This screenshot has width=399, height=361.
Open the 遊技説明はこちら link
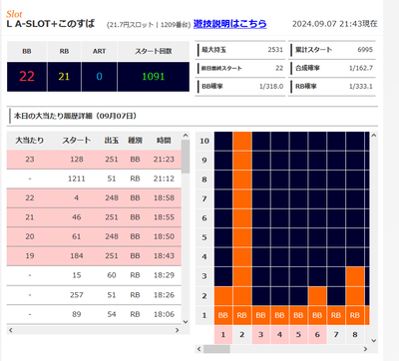click(x=229, y=24)
